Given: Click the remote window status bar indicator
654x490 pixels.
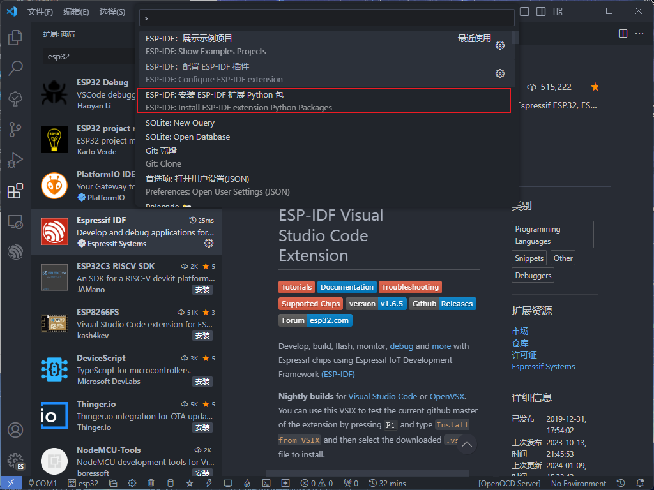Looking at the screenshot, I should pos(11,483).
